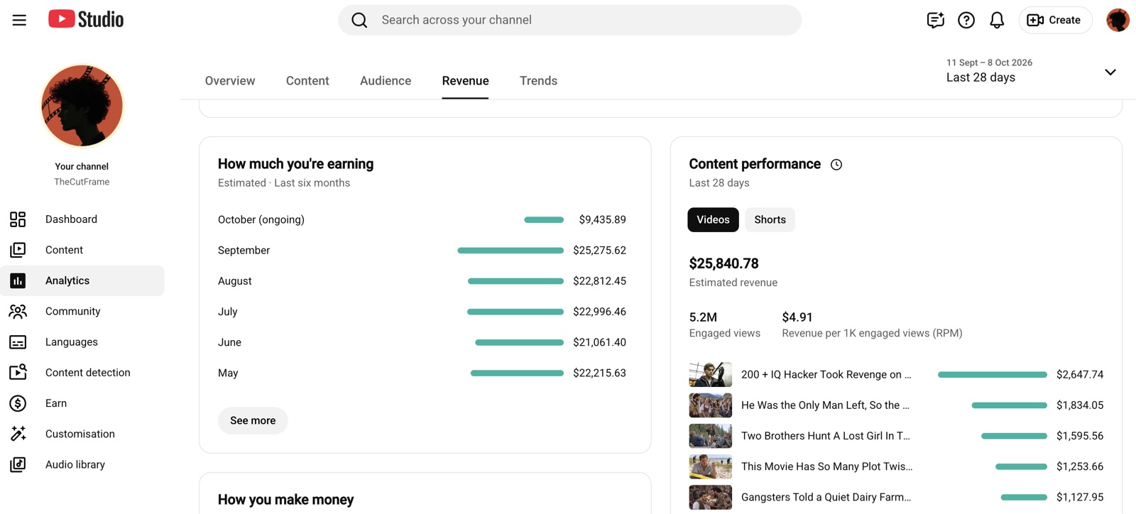
Task: Open video titled 200 + IQ Hacker Took Revenge
Action: click(826, 374)
